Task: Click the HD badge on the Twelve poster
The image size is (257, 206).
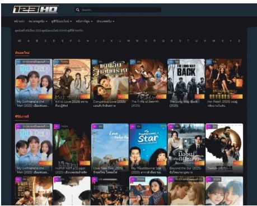Action: tap(209, 126)
